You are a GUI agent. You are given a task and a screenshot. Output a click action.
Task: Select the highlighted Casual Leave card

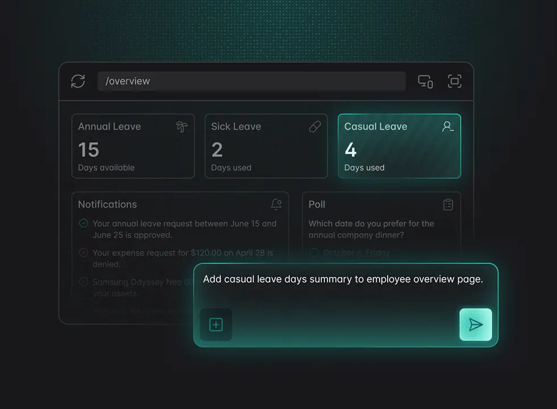399,147
